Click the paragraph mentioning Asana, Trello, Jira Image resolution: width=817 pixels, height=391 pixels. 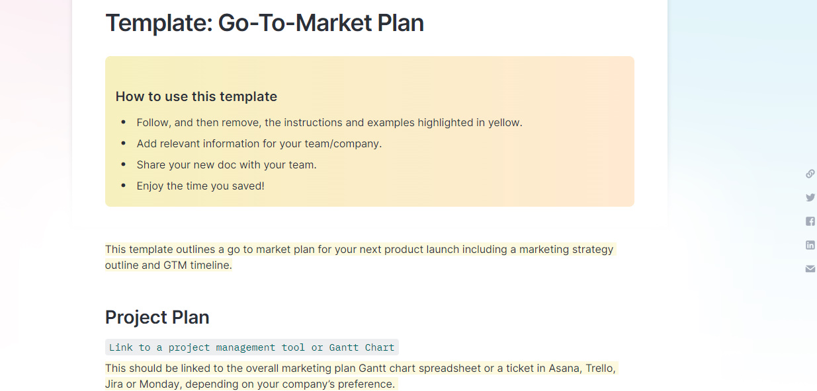(361, 369)
